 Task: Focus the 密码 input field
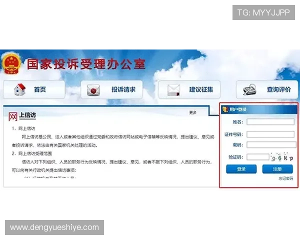tap(271, 144)
